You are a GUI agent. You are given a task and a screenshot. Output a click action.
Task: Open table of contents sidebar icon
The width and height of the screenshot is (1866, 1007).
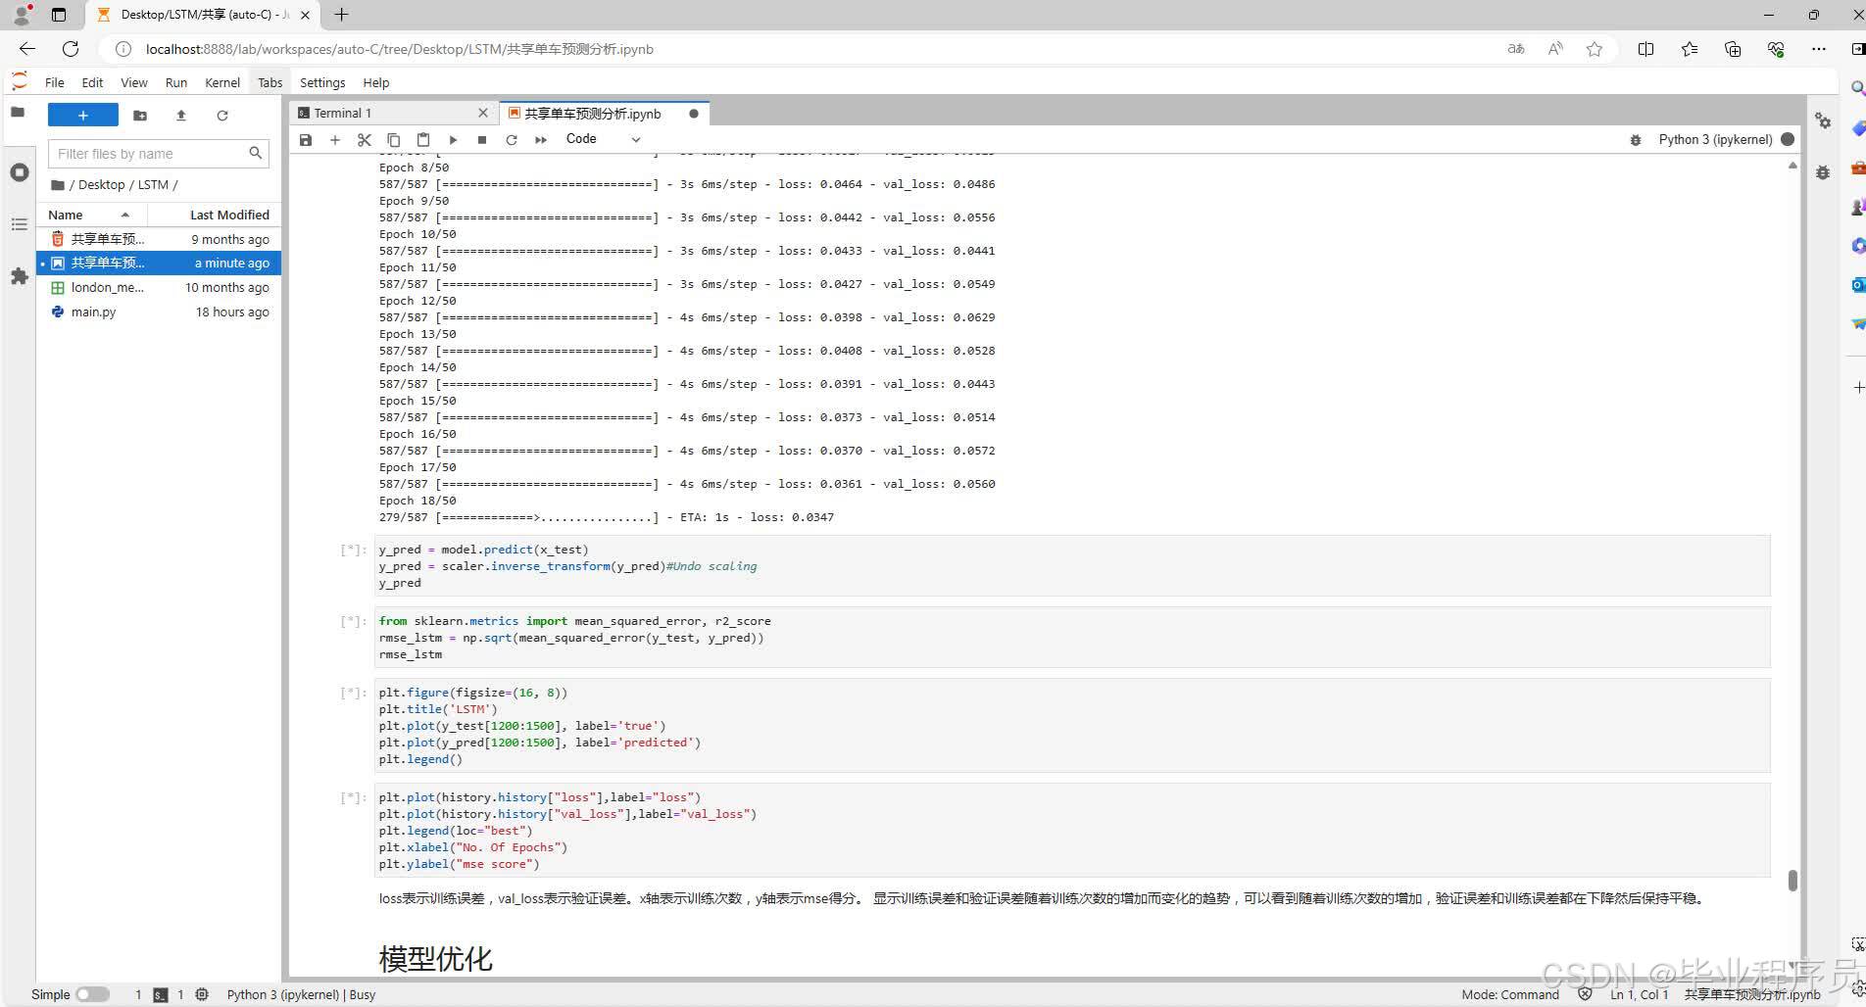[19, 224]
